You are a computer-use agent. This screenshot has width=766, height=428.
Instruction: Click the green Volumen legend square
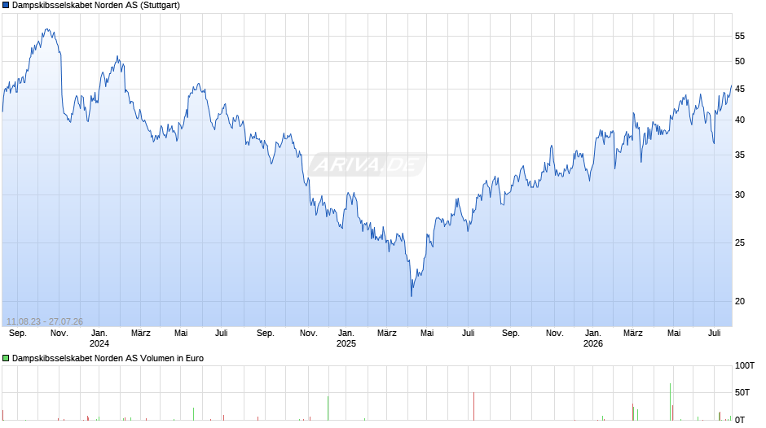(6, 358)
